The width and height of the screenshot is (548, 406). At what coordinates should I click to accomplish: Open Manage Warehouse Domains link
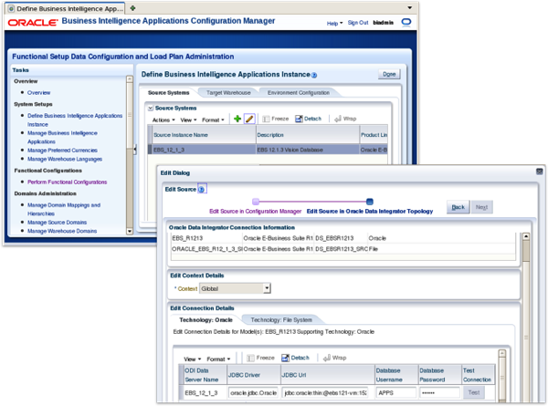point(62,231)
